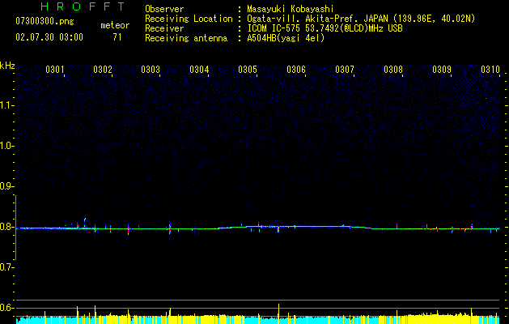This screenshot has height=324, width=509.
Task: Click the kHz axis unit label
Action: (x=7, y=66)
